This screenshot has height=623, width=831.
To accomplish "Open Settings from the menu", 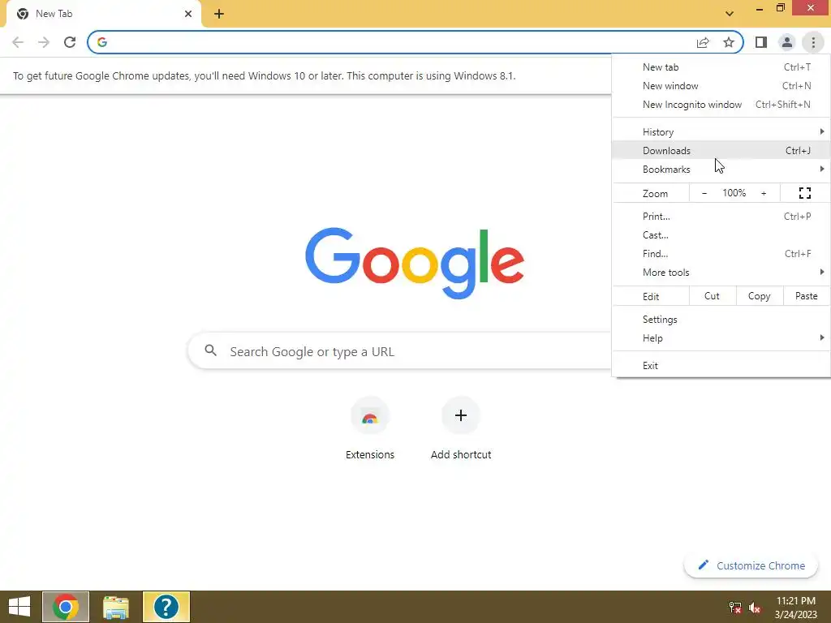I will [x=721, y=320].
